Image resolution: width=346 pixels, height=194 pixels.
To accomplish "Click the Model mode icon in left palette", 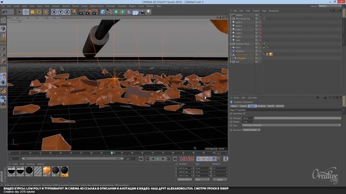I will coord(3,29).
